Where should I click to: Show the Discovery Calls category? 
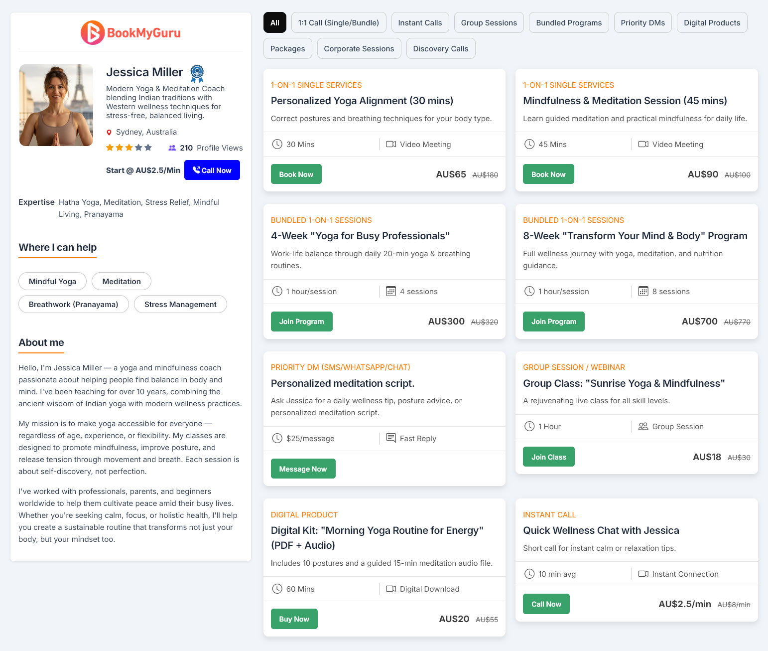tap(440, 49)
